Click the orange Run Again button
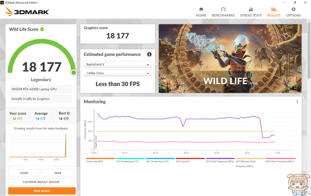Image resolution: width=311 pixels, height=196 pixels. coord(42,191)
